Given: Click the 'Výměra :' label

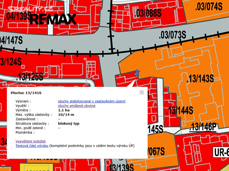Looking at the screenshot, I should pyautogui.click(x=23, y=110).
